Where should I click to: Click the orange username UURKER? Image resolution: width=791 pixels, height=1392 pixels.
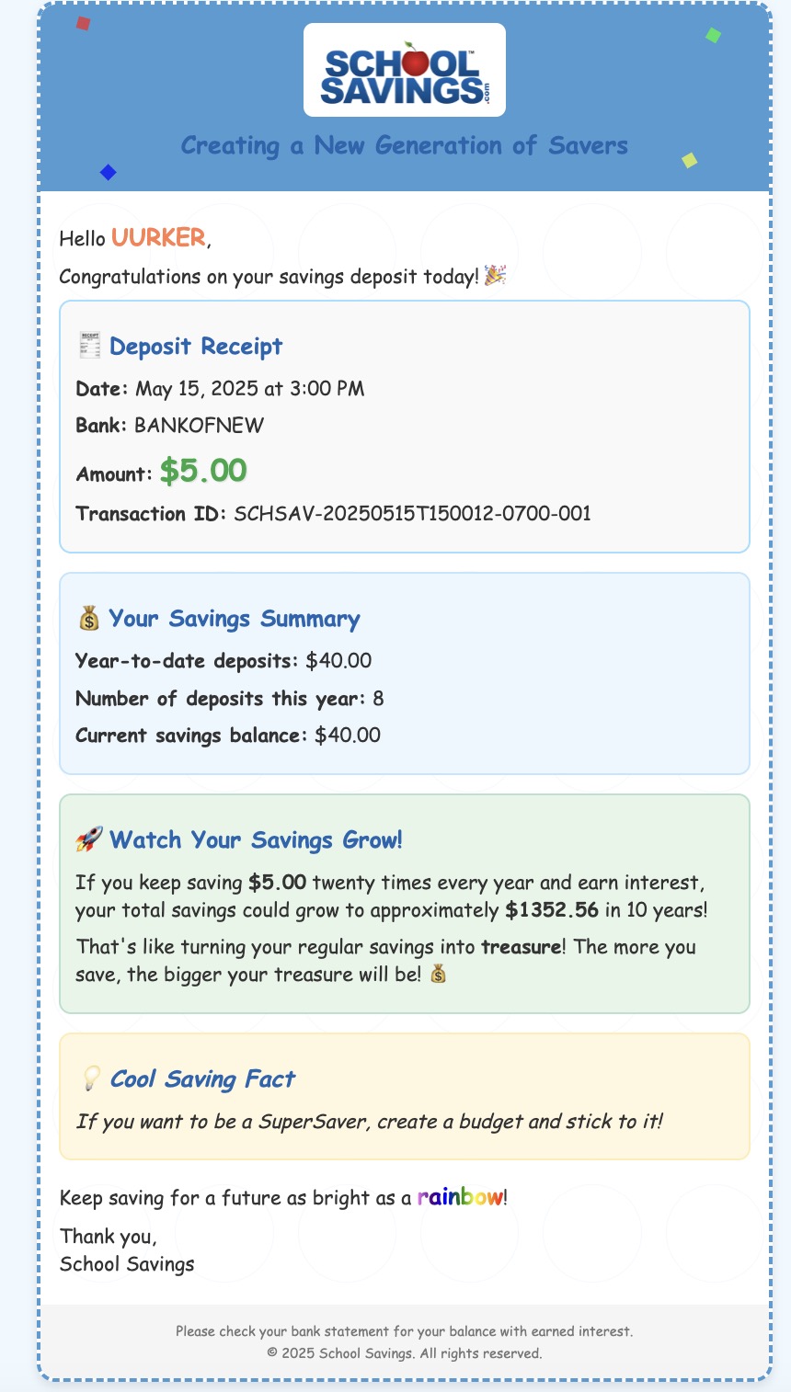click(x=158, y=238)
